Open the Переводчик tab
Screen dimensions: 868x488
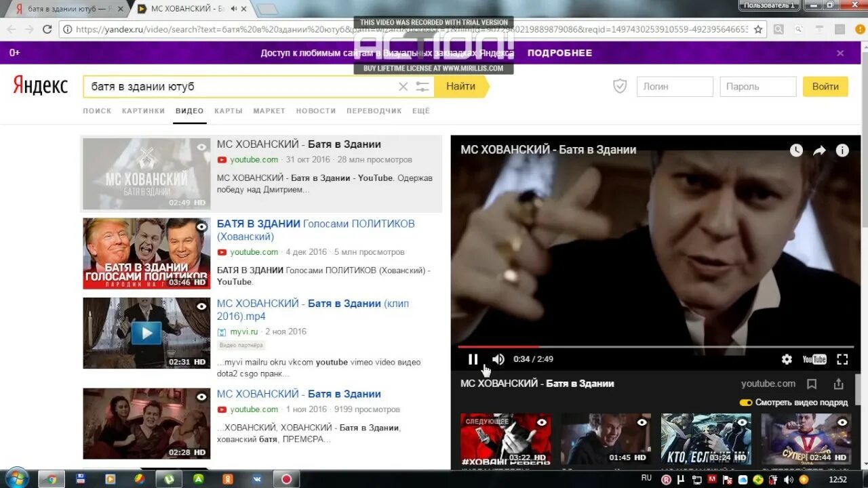[x=374, y=110]
